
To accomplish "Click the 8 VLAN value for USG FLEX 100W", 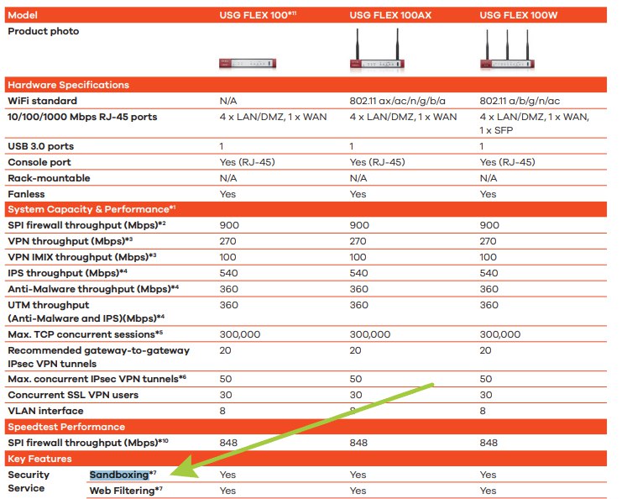I will pyautogui.click(x=483, y=411).
